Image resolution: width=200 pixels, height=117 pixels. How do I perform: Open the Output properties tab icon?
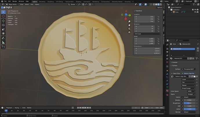click(167, 52)
